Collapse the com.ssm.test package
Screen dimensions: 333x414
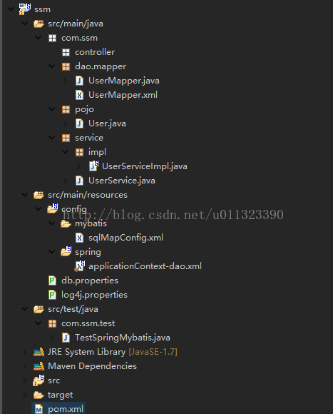point(39,323)
